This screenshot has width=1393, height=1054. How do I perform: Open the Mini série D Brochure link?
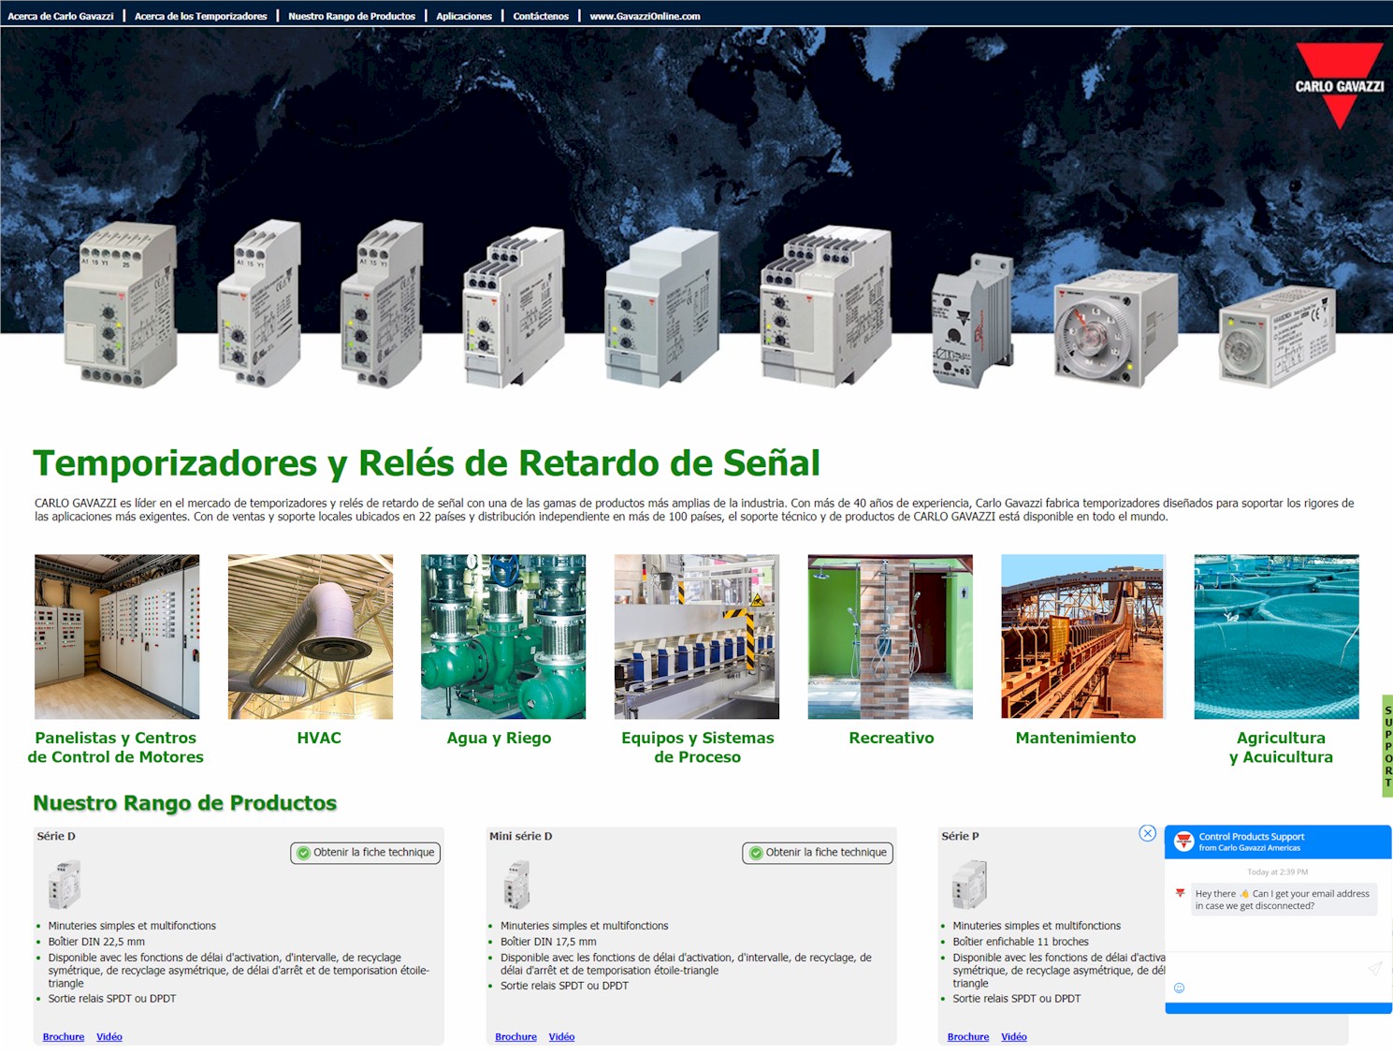pyautogui.click(x=515, y=1036)
